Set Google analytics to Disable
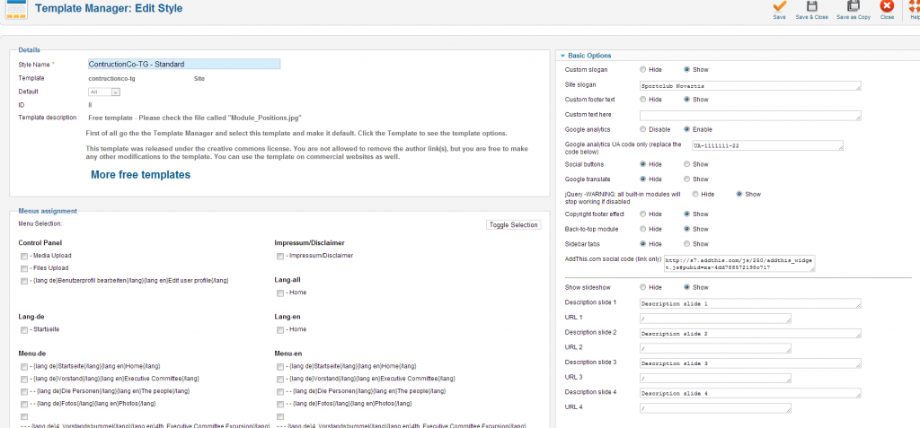The height and width of the screenshot is (428, 920). (x=642, y=129)
